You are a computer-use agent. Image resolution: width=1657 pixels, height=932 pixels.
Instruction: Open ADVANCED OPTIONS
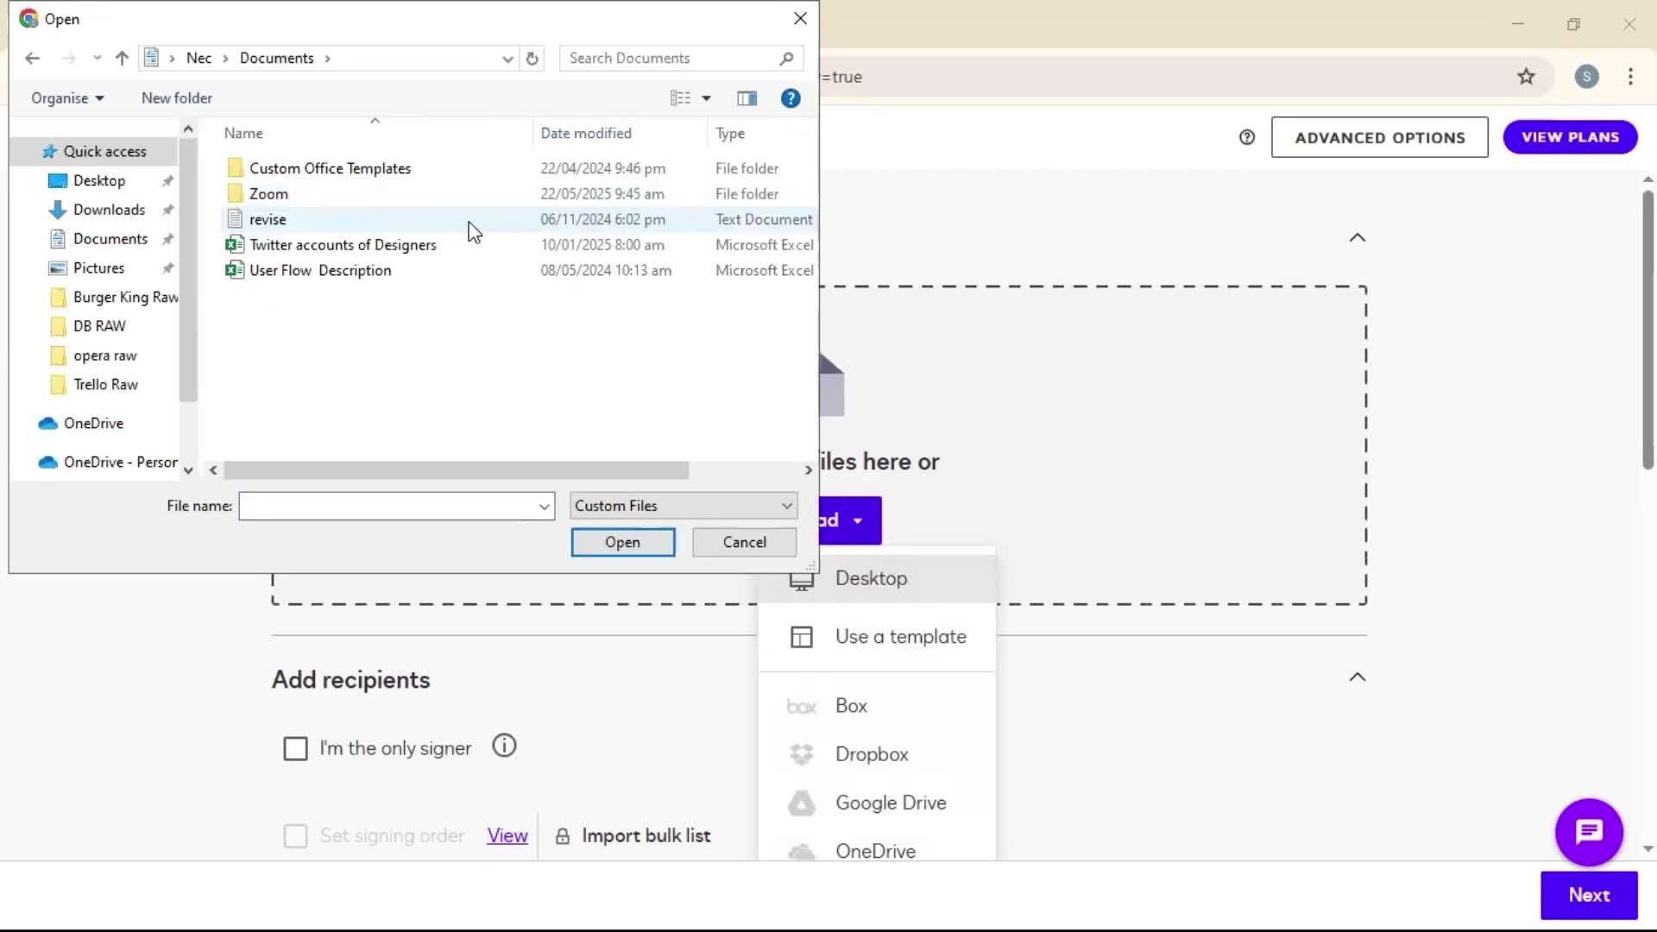(x=1379, y=137)
